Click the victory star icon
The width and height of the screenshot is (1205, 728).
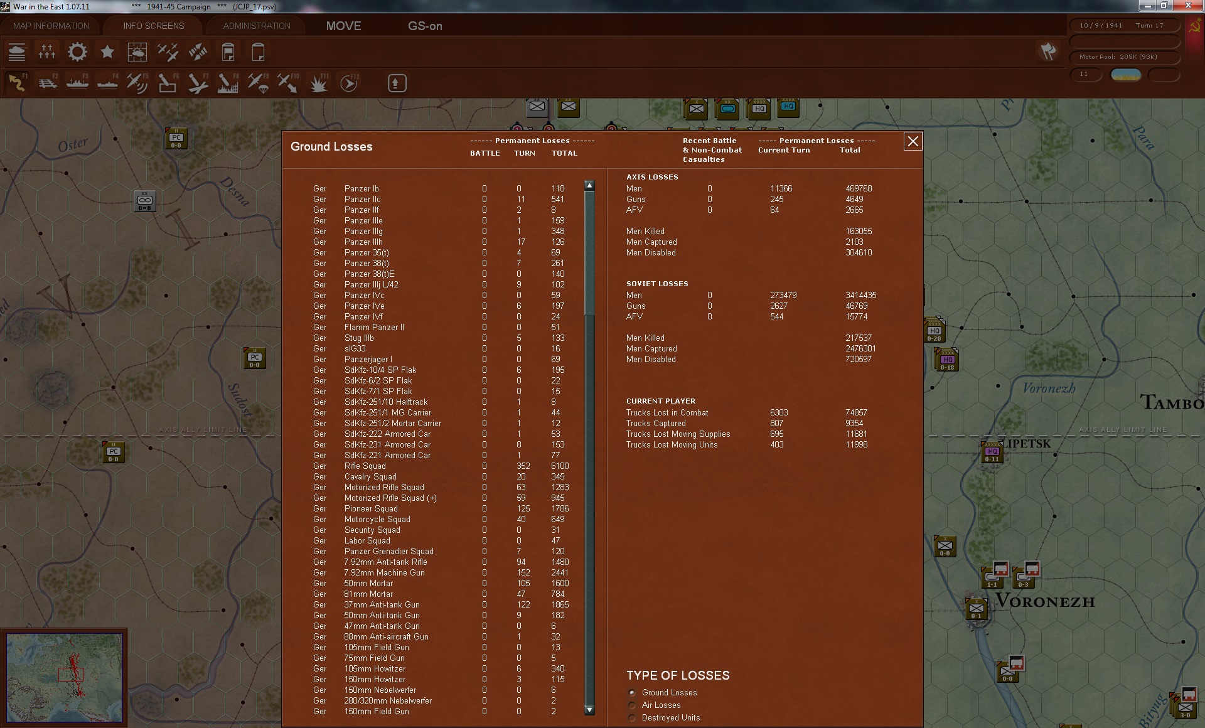[x=107, y=52]
